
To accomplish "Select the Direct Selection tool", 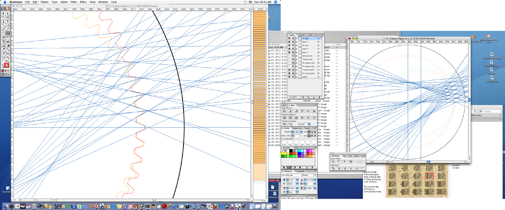I will coord(8,13).
